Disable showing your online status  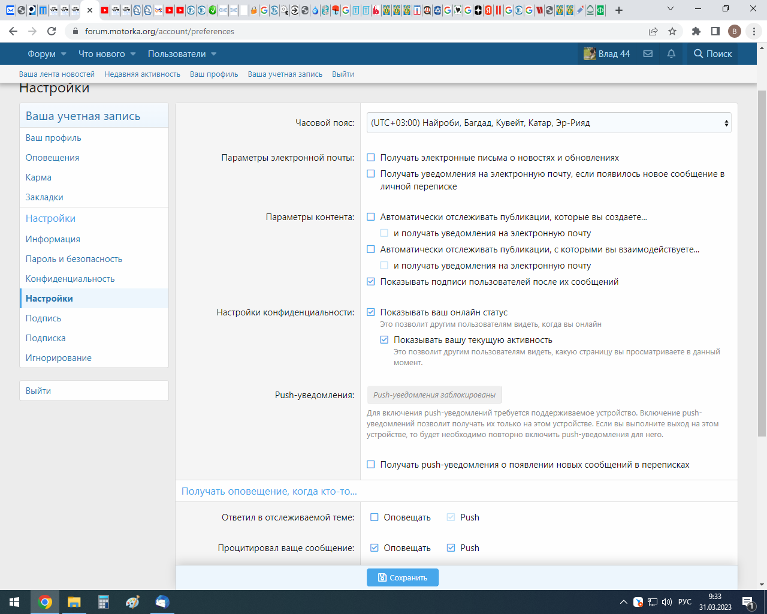coord(371,312)
